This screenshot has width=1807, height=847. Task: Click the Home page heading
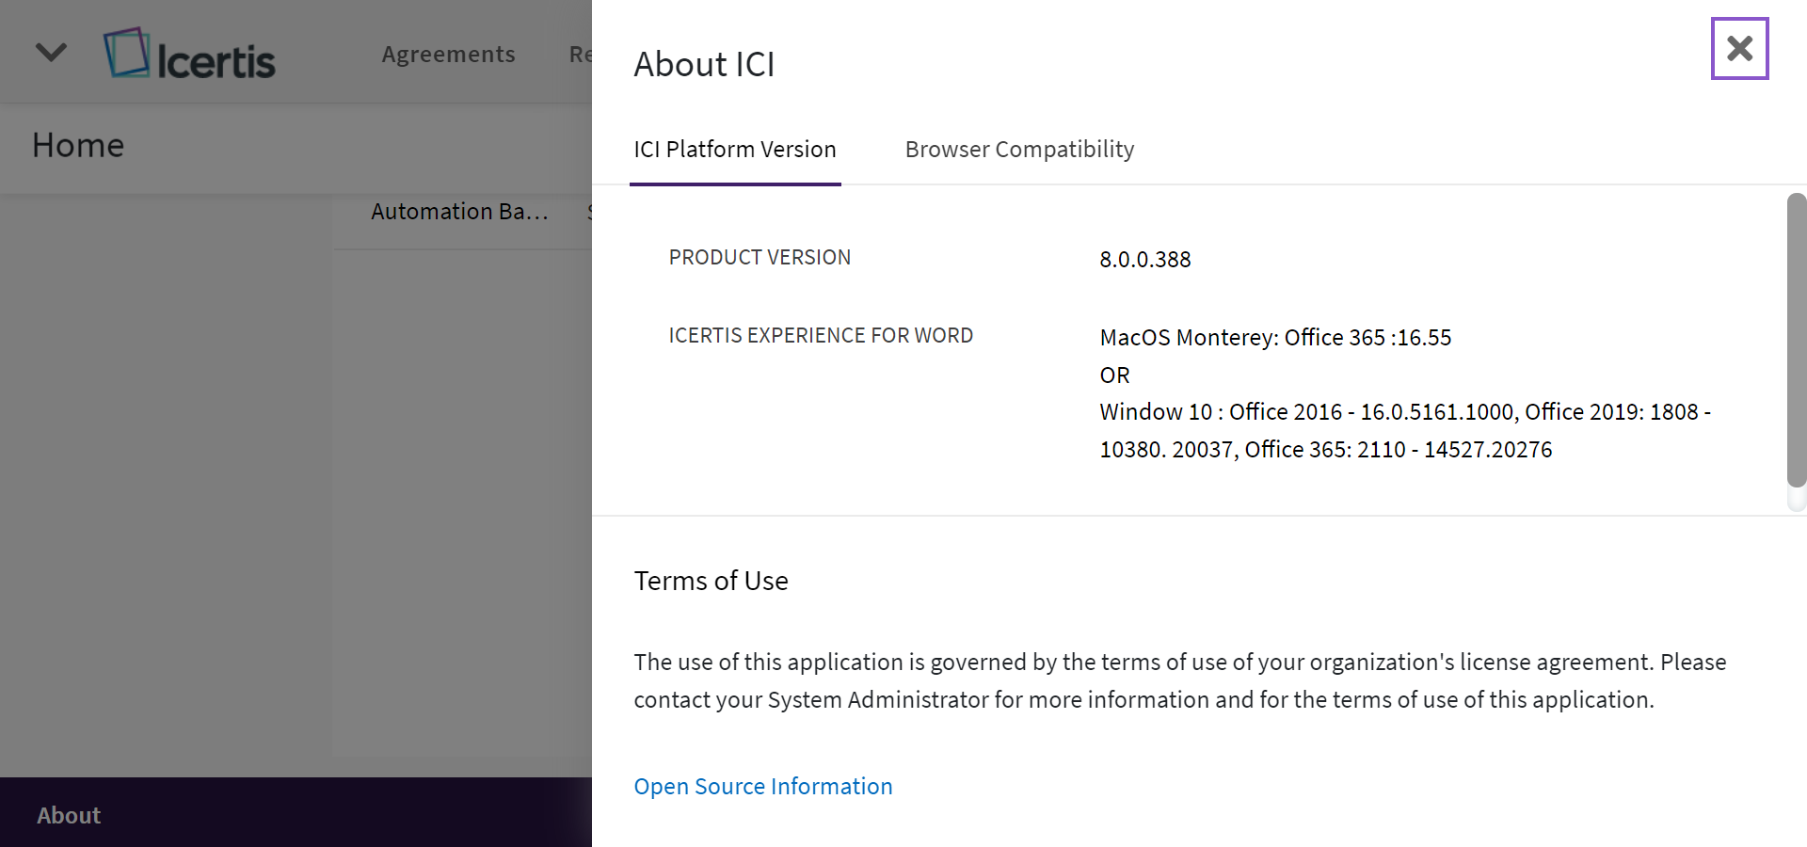click(x=78, y=146)
